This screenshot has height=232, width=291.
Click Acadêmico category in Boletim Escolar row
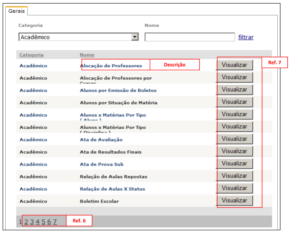pyautogui.click(x=33, y=201)
